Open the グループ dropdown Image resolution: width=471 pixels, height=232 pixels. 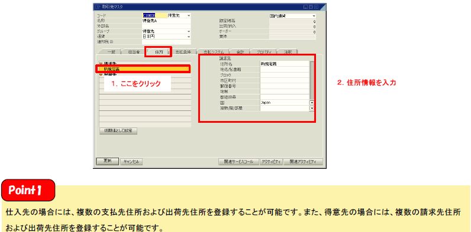pyautogui.click(x=189, y=31)
